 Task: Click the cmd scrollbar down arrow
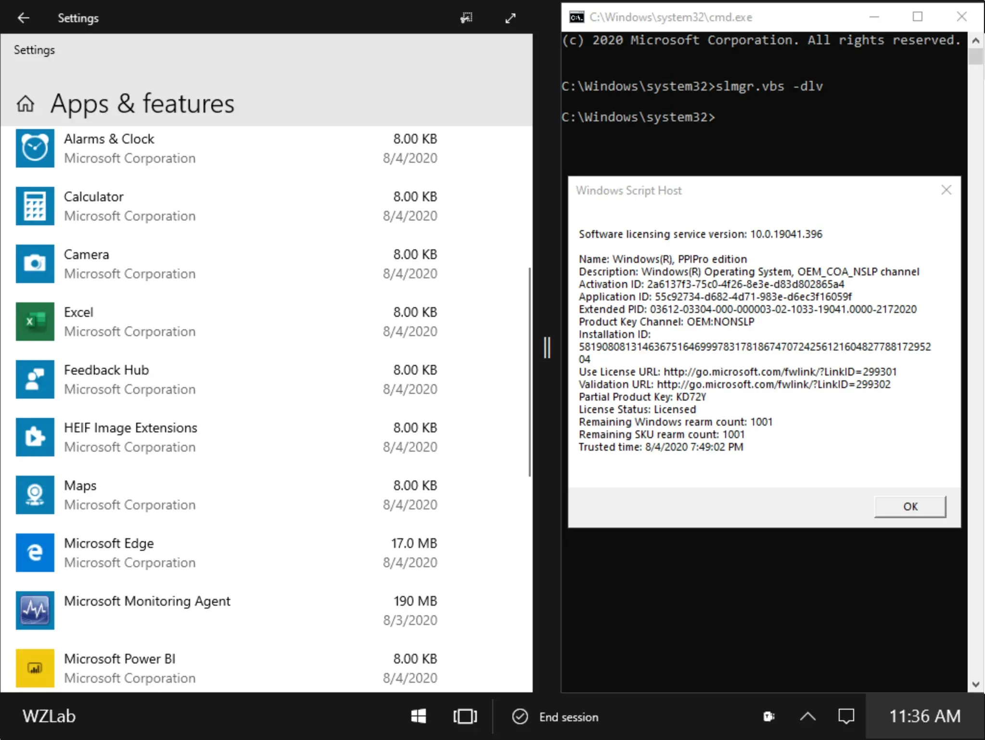pos(975,685)
